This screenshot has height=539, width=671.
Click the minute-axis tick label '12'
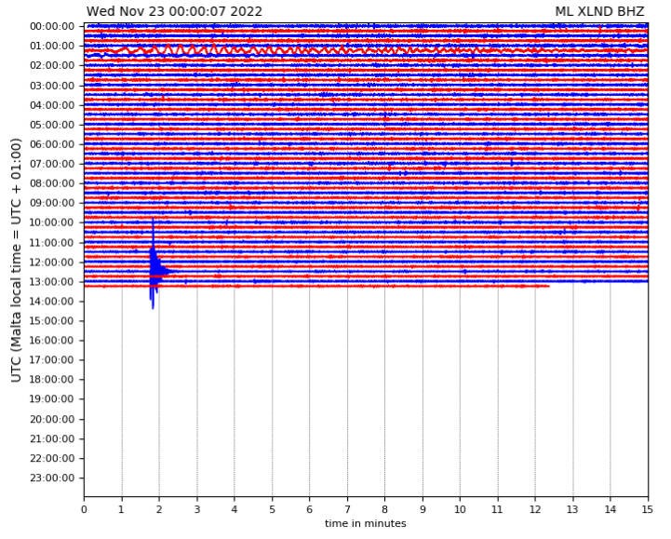(x=535, y=509)
